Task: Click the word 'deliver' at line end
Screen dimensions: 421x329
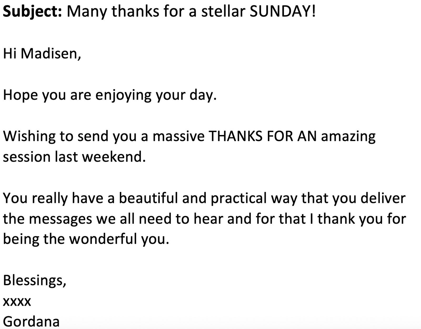Action: (383, 198)
